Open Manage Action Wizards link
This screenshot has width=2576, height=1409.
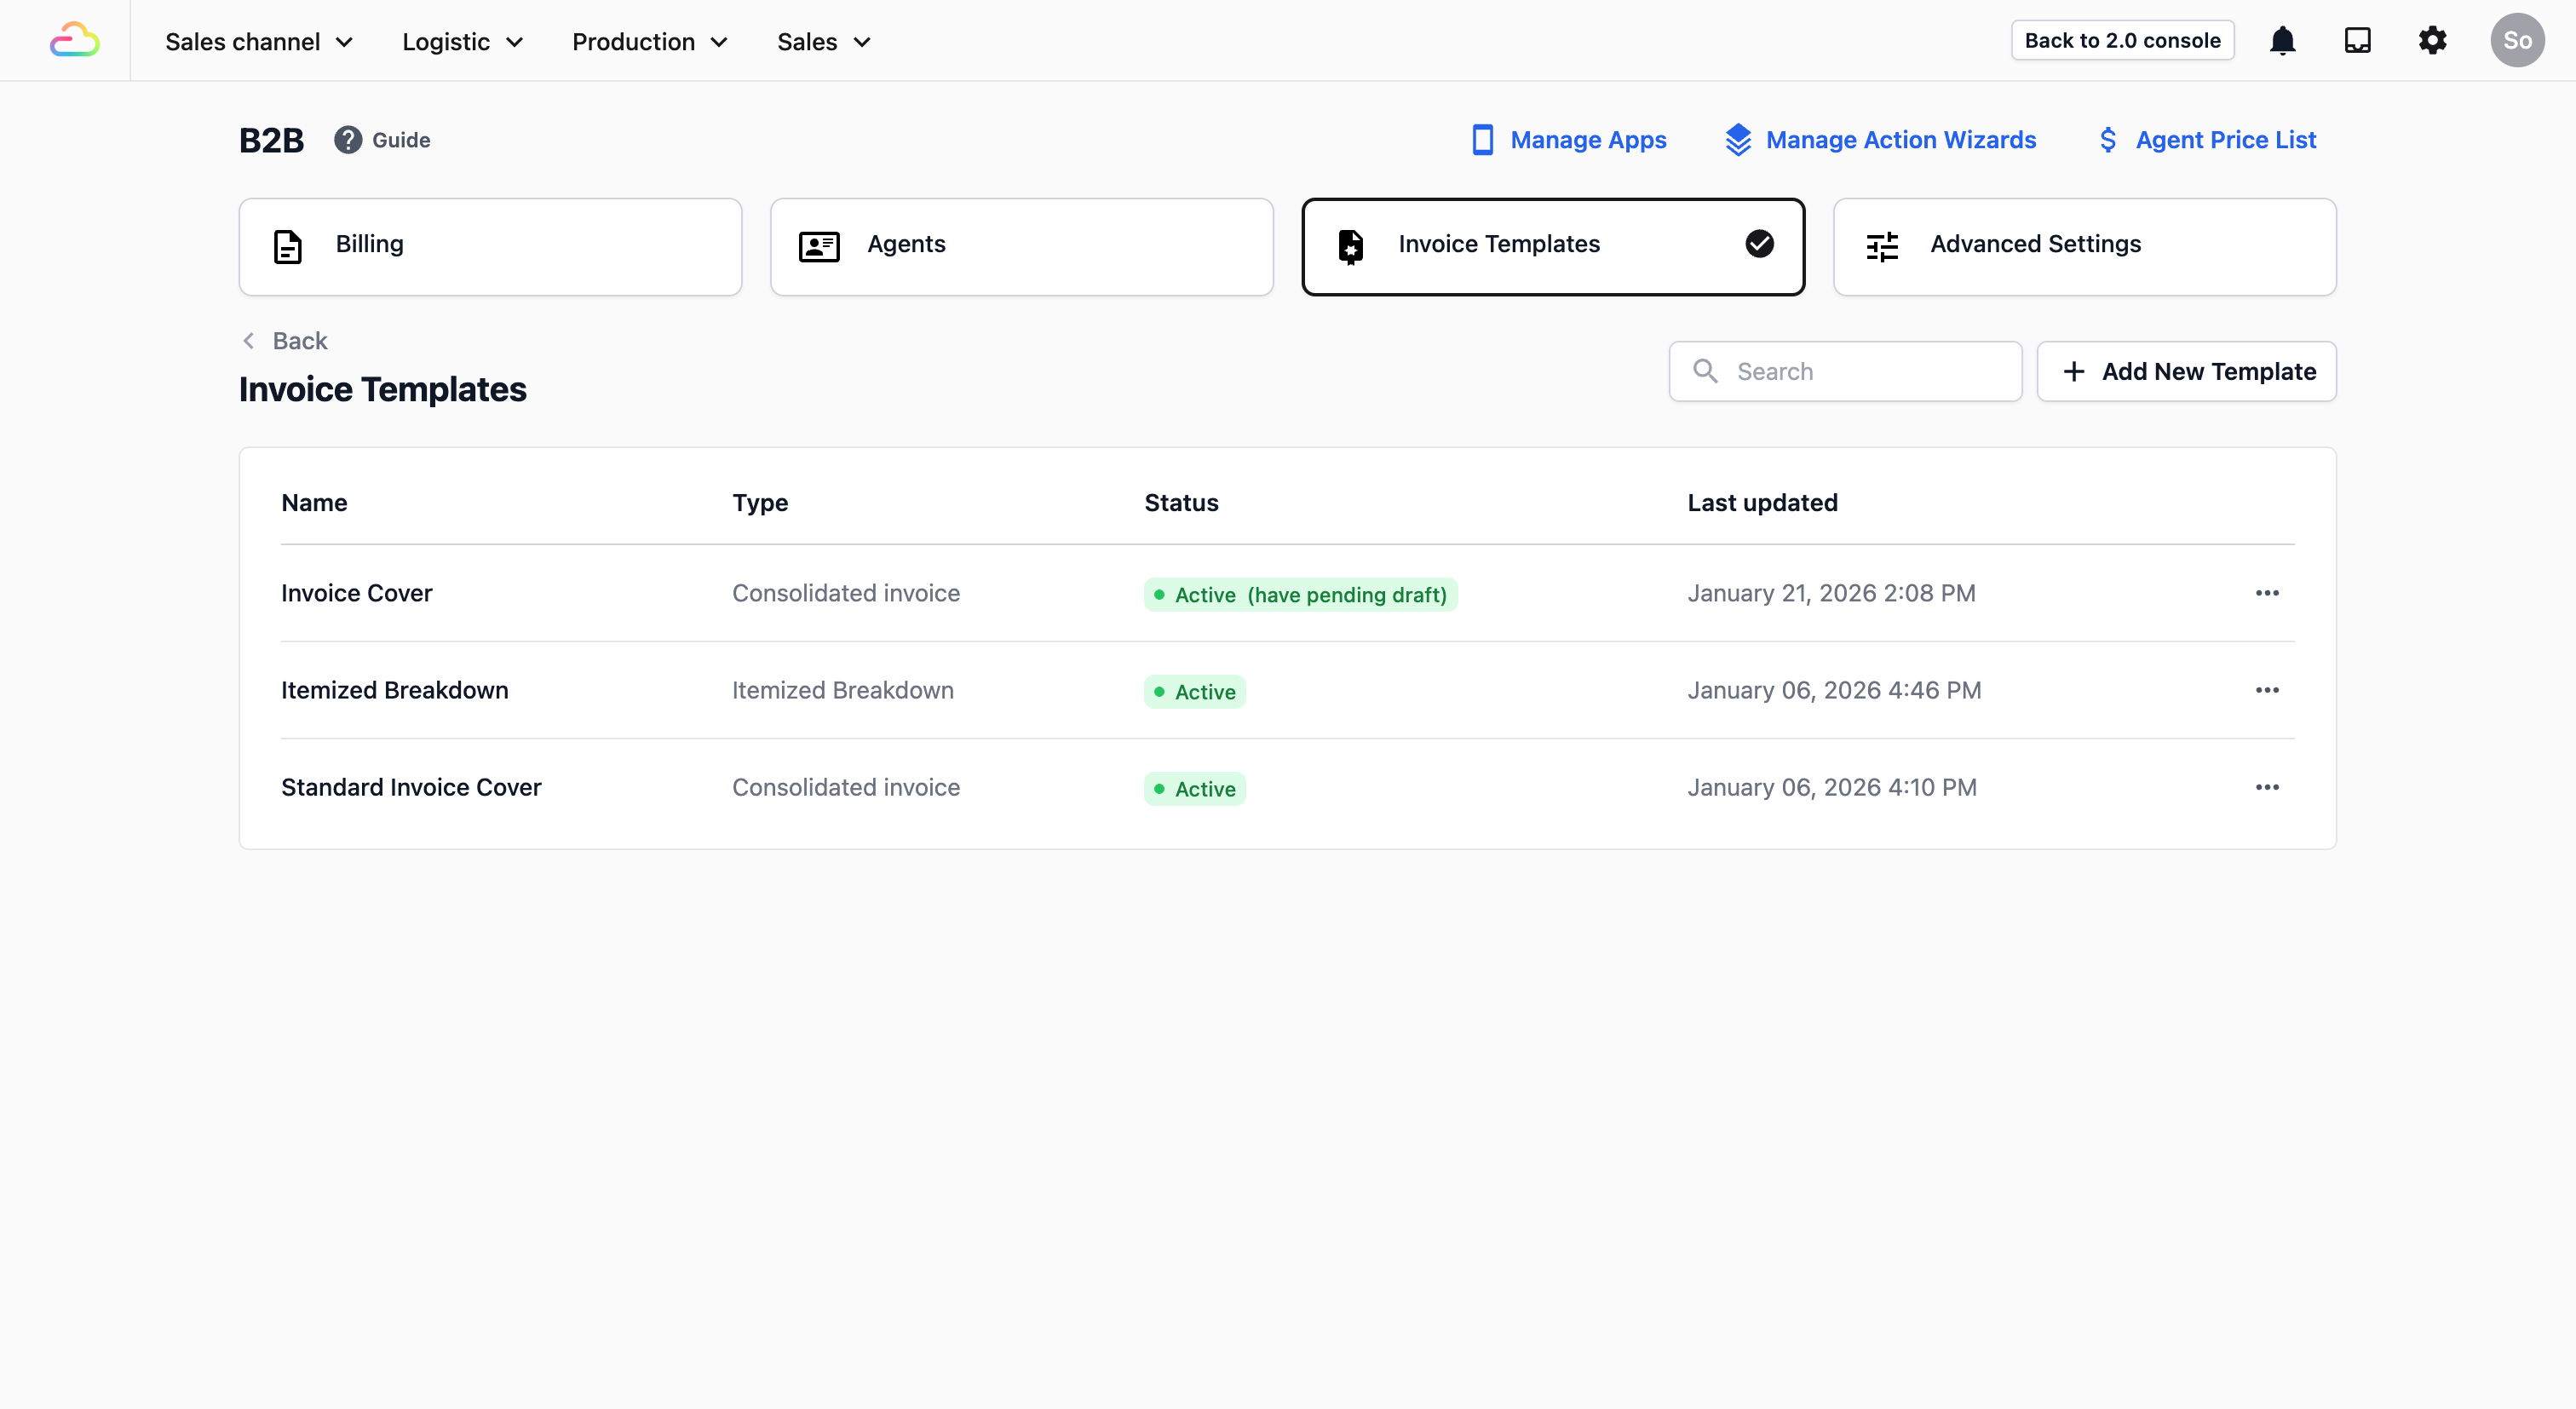click(1880, 140)
